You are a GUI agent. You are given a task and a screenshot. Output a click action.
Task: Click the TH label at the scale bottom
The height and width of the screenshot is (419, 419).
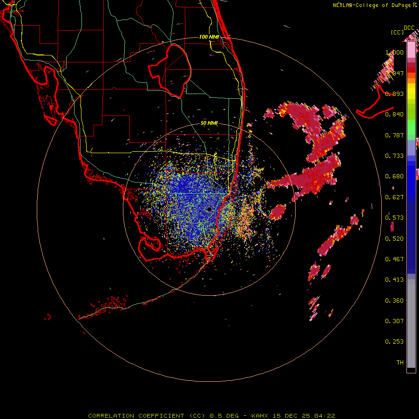point(400,363)
